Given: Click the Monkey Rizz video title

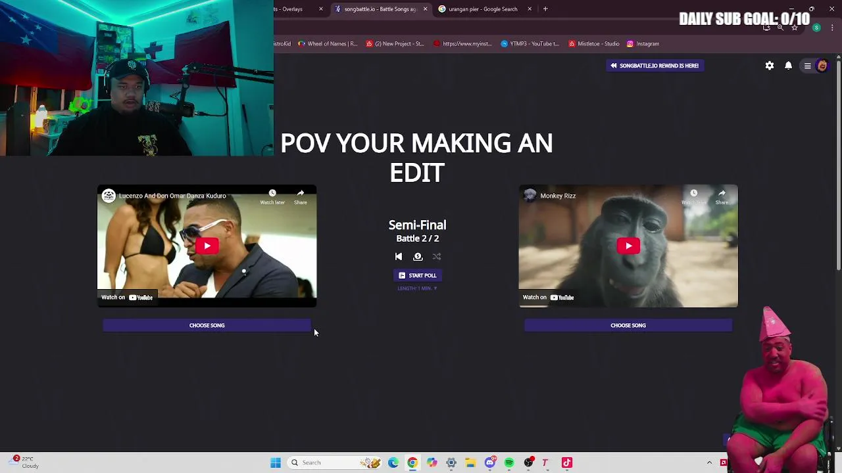Looking at the screenshot, I should pyautogui.click(x=558, y=196).
